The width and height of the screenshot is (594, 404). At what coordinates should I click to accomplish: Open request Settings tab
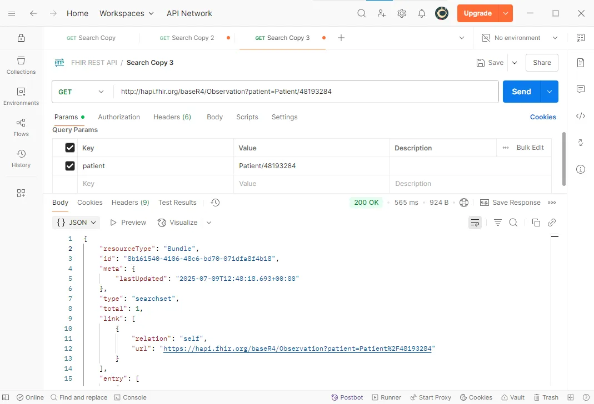coord(284,117)
